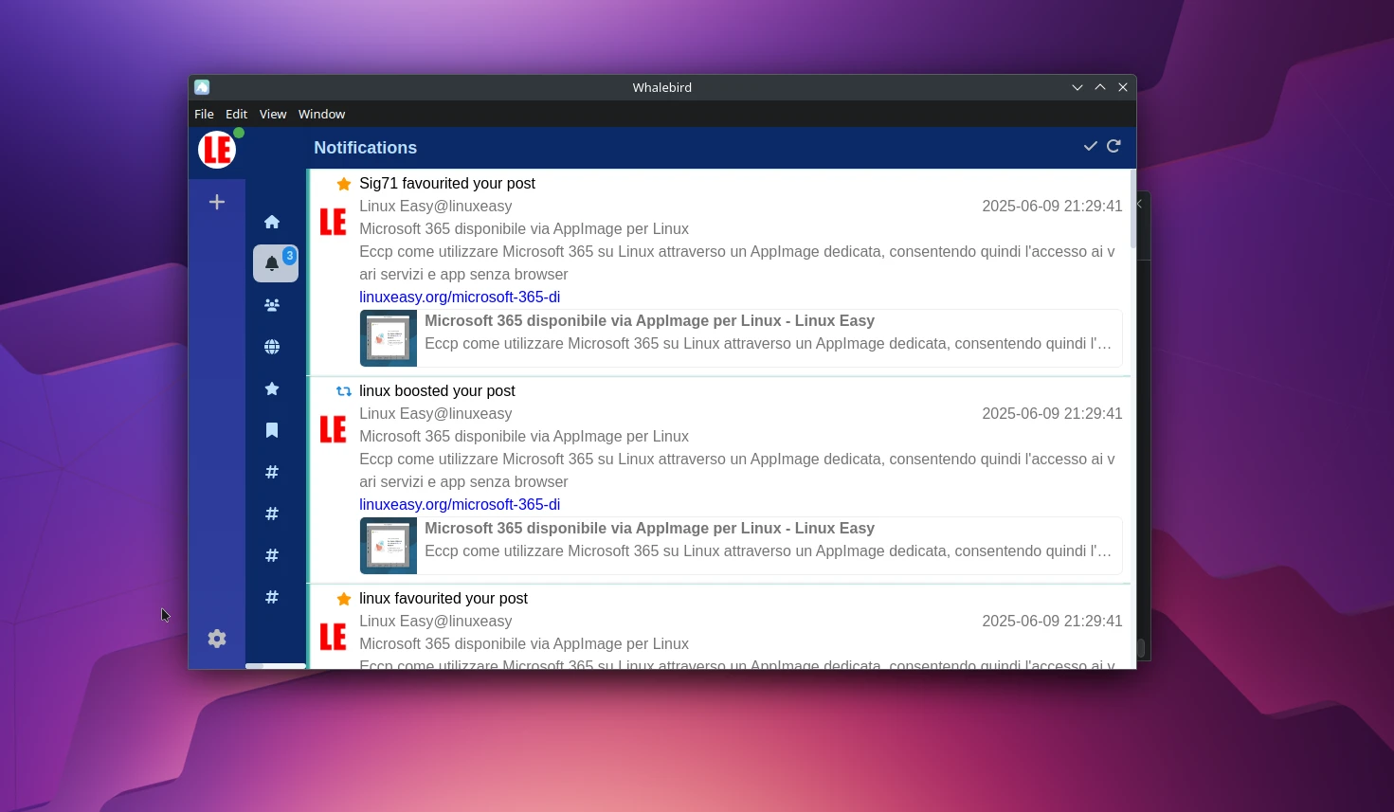Image resolution: width=1394 pixels, height=812 pixels.
Task: Click the Notifications bell icon
Action: (272, 263)
